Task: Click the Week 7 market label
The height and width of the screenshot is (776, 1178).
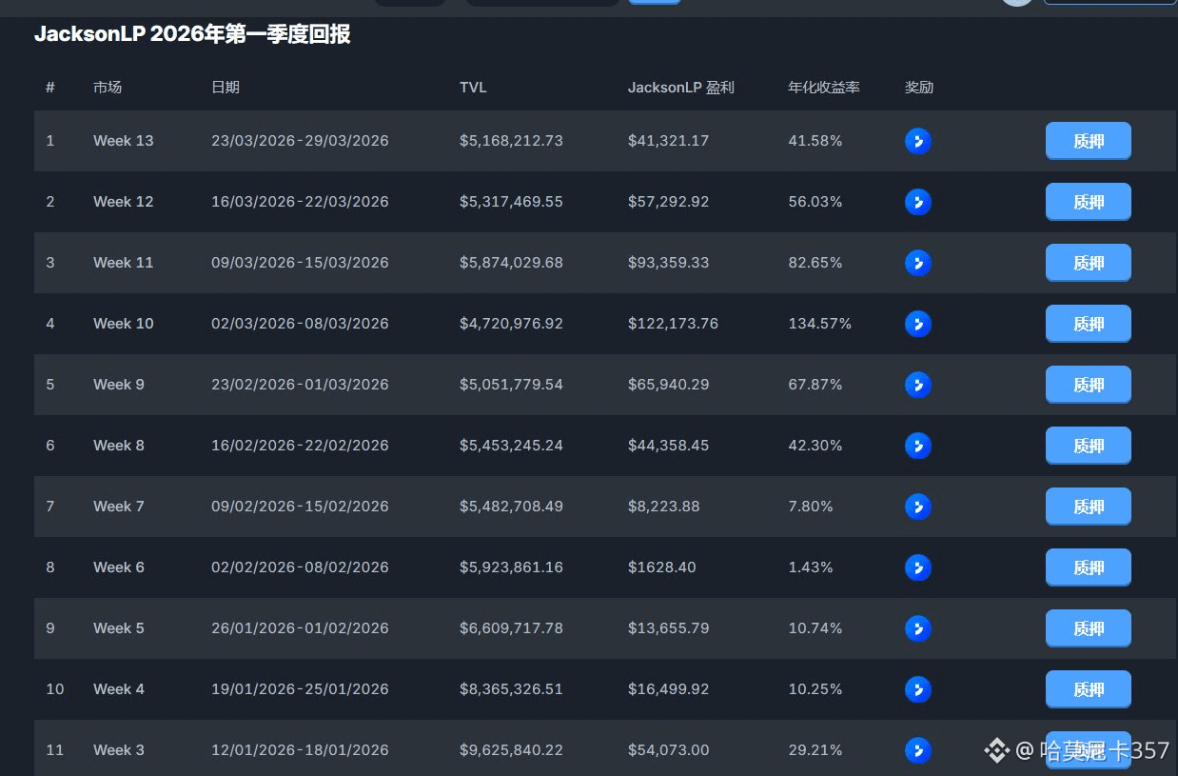Action: [x=119, y=507]
